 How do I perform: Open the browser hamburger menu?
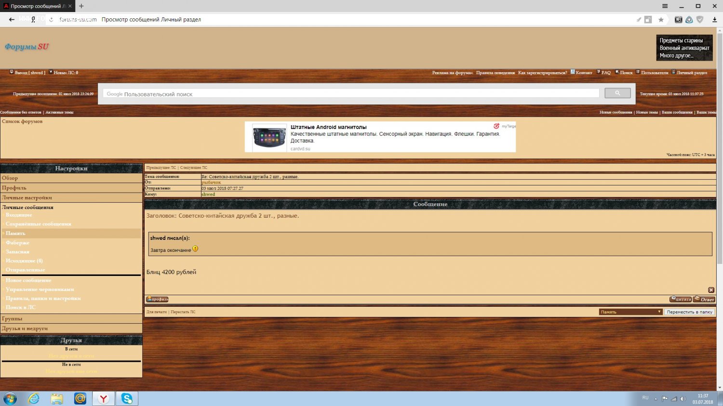click(x=665, y=6)
